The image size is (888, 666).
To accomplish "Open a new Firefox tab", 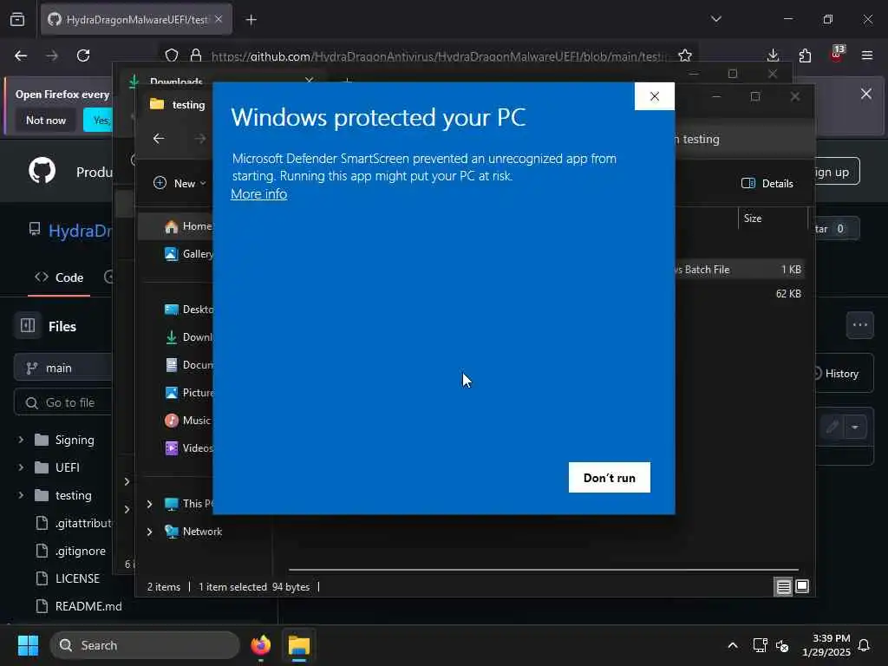I will [x=251, y=20].
